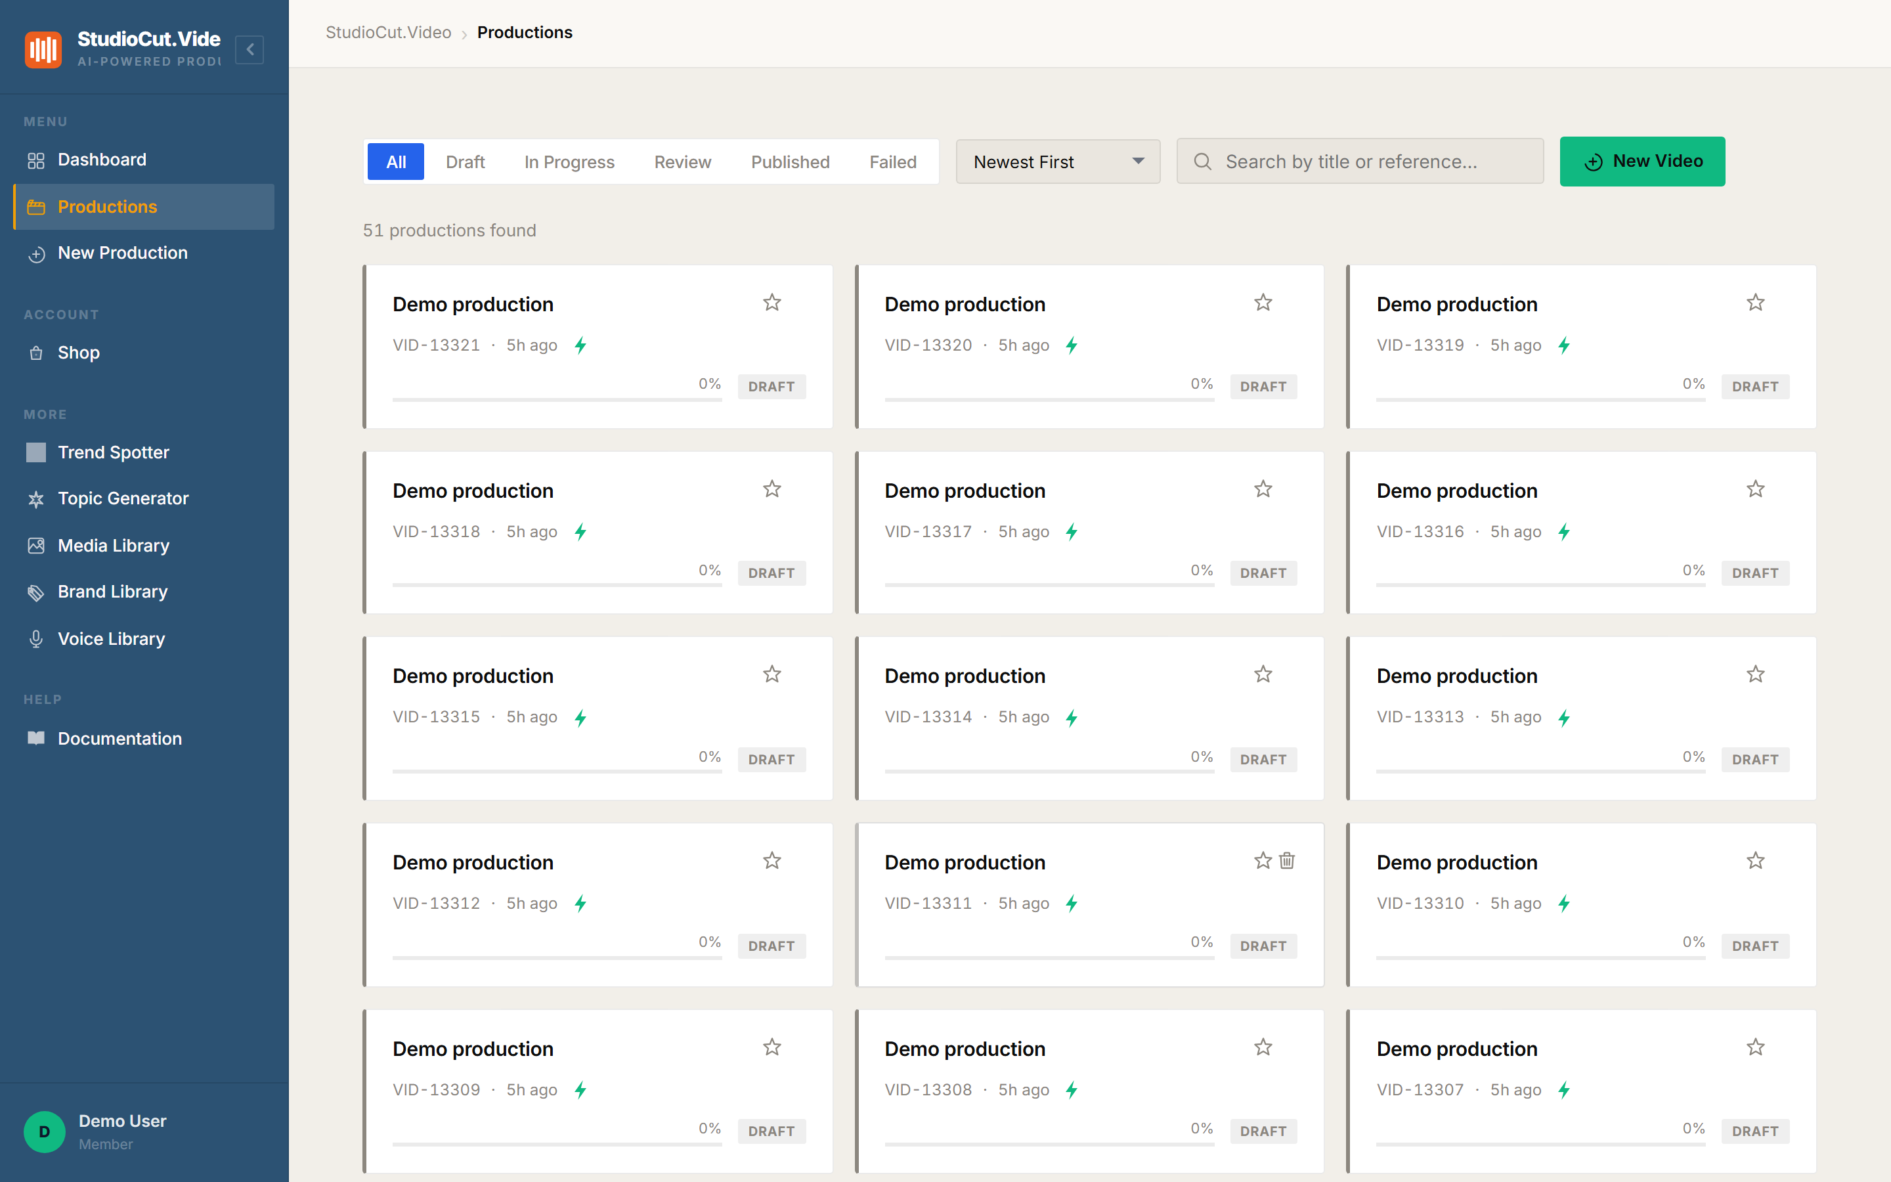Favorite the VID-13320 production star

point(1263,303)
